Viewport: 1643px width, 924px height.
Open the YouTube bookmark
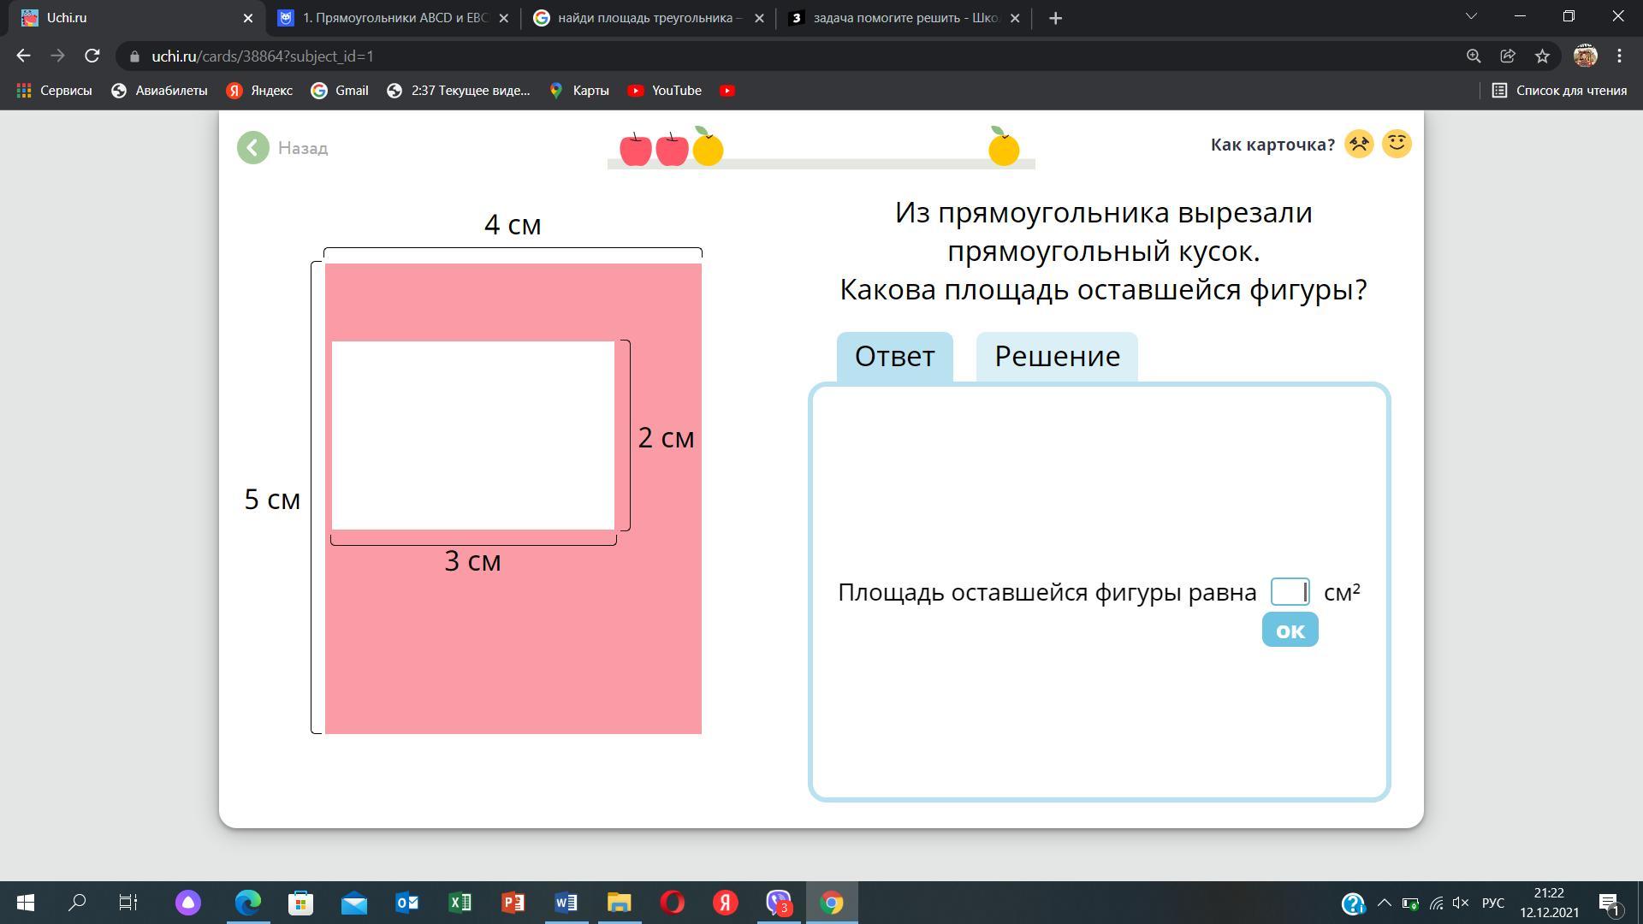pos(665,91)
